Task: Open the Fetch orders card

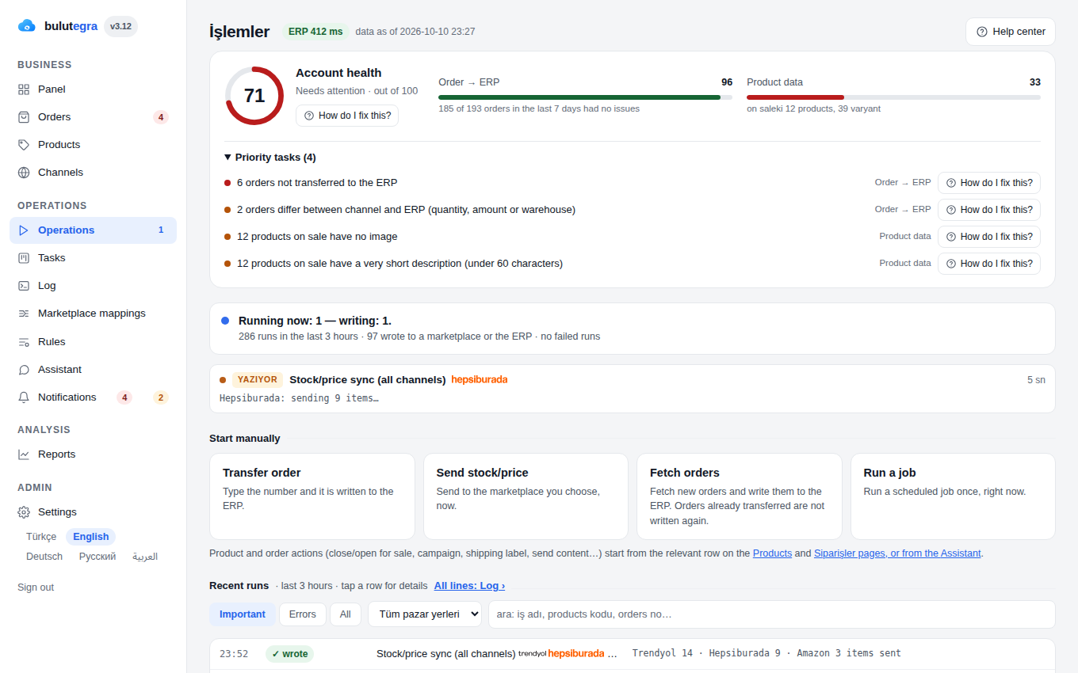Action: click(740, 496)
